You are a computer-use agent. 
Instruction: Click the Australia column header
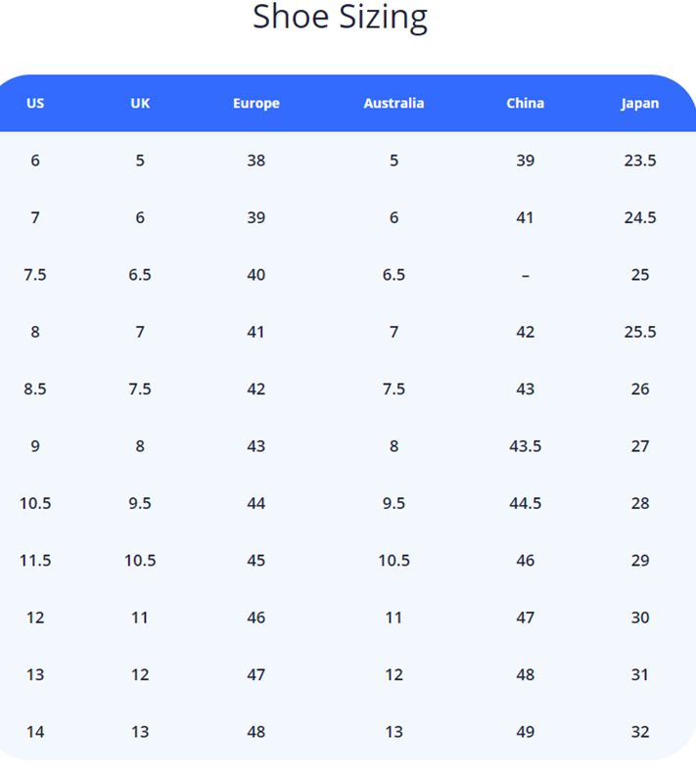click(x=394, y=103)
